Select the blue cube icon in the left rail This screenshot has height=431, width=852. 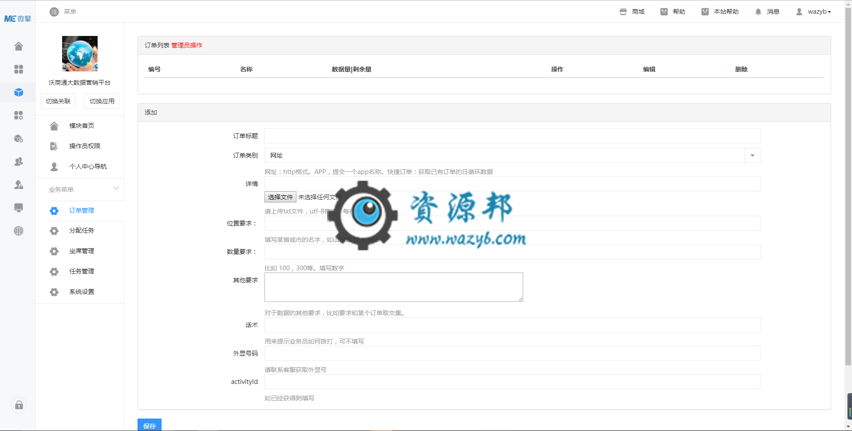(19, 92)
